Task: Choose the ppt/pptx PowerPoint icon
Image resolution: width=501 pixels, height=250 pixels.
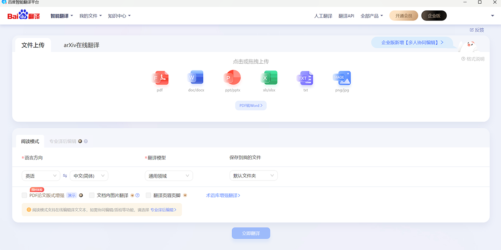Action: [x=233, y=78]
